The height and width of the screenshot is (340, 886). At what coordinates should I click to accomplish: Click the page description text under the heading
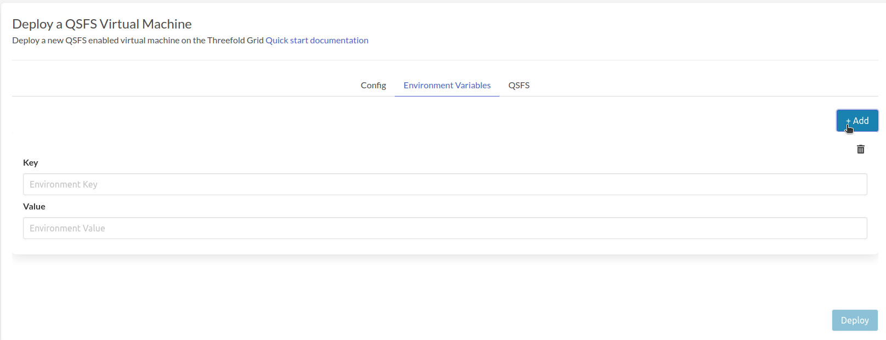(137, 41)
